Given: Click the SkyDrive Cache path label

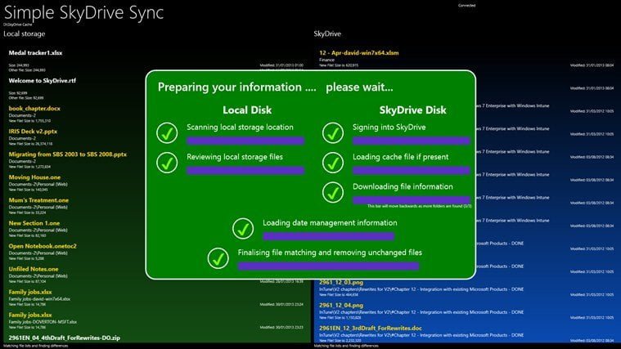Looking at the screenshot, I should pyautogui.click(x=18, y=25).
